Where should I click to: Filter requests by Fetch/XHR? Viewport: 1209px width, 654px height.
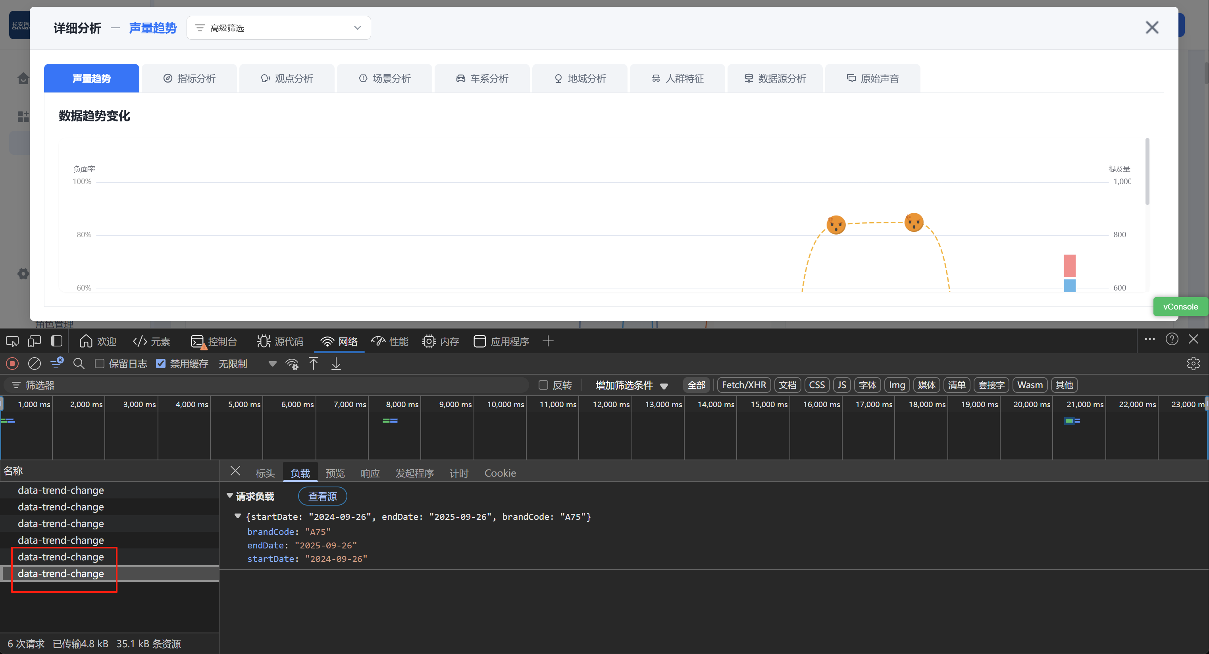(743, 385)
